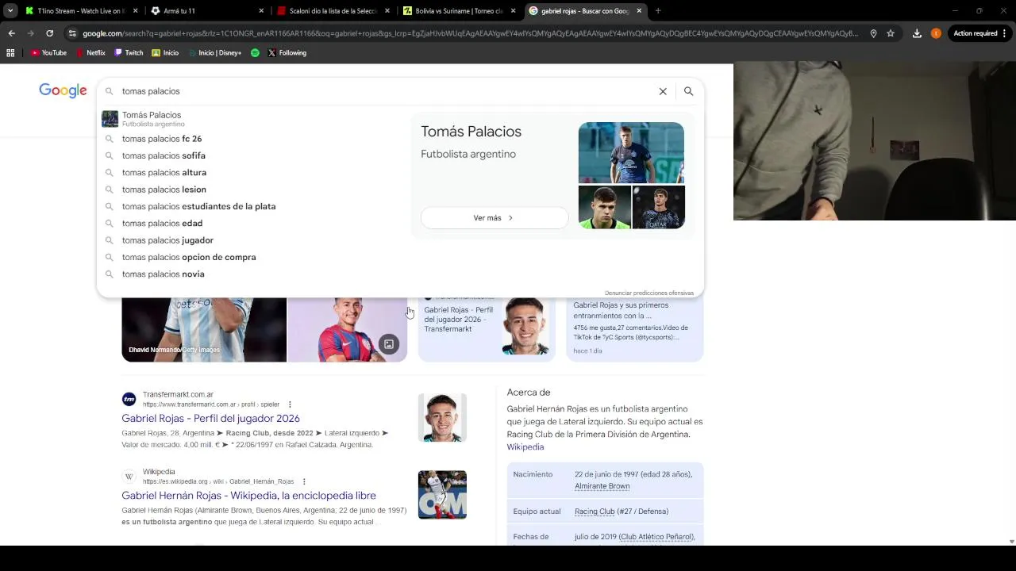Click the Google search input field
Image resolution: width=1016 pixels, height=571 pixels.
[387, 91]
